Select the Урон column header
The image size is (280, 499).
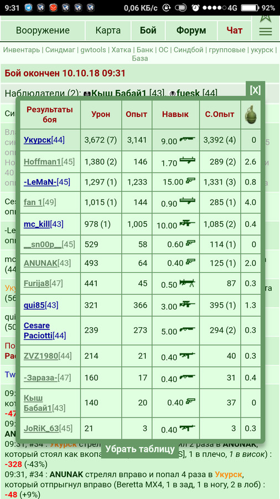[x=101, y=115]
